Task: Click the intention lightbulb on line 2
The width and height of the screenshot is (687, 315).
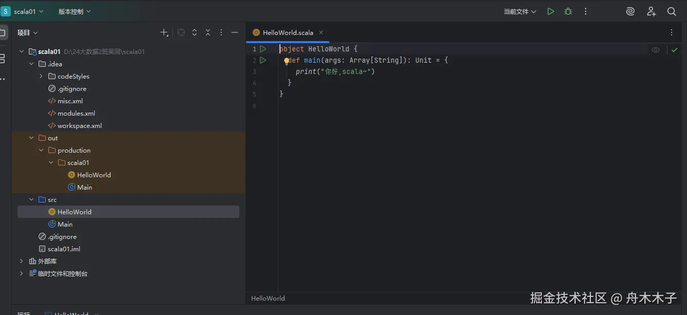Action: click(287, 61)
